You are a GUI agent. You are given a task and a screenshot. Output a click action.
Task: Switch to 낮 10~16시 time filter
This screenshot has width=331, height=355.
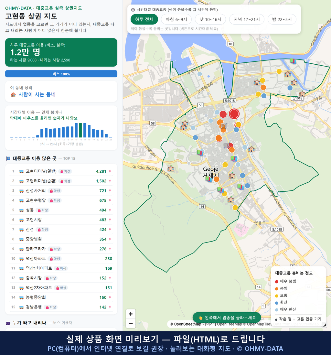[210, 19]
